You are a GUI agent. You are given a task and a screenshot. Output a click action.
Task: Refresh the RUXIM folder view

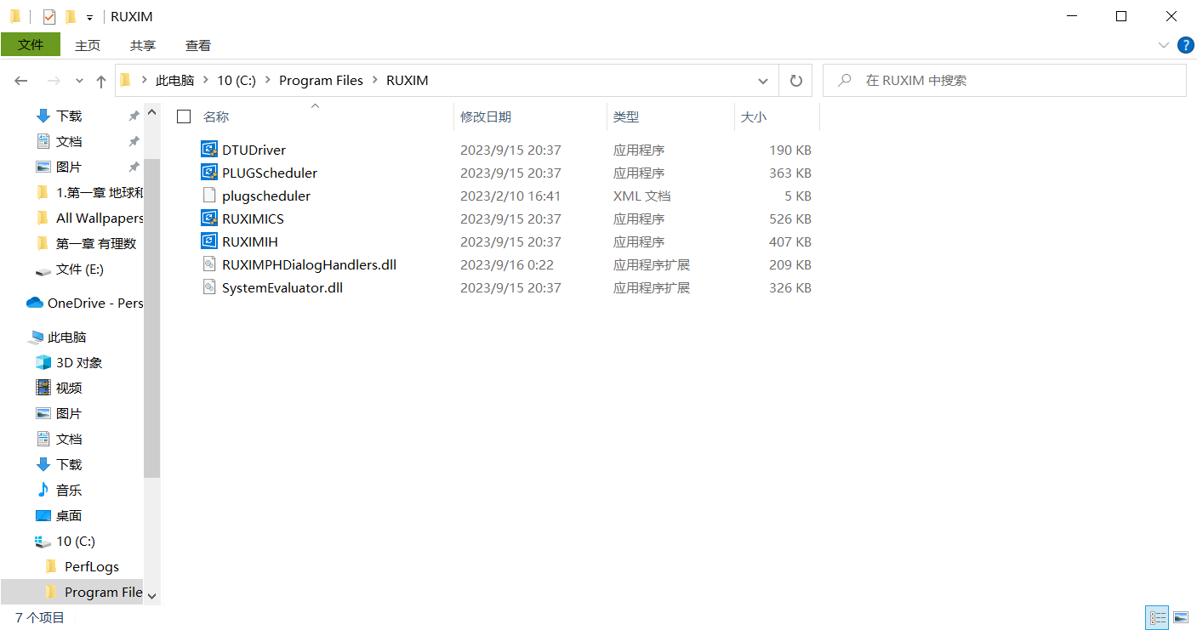(x=796, y=81)
